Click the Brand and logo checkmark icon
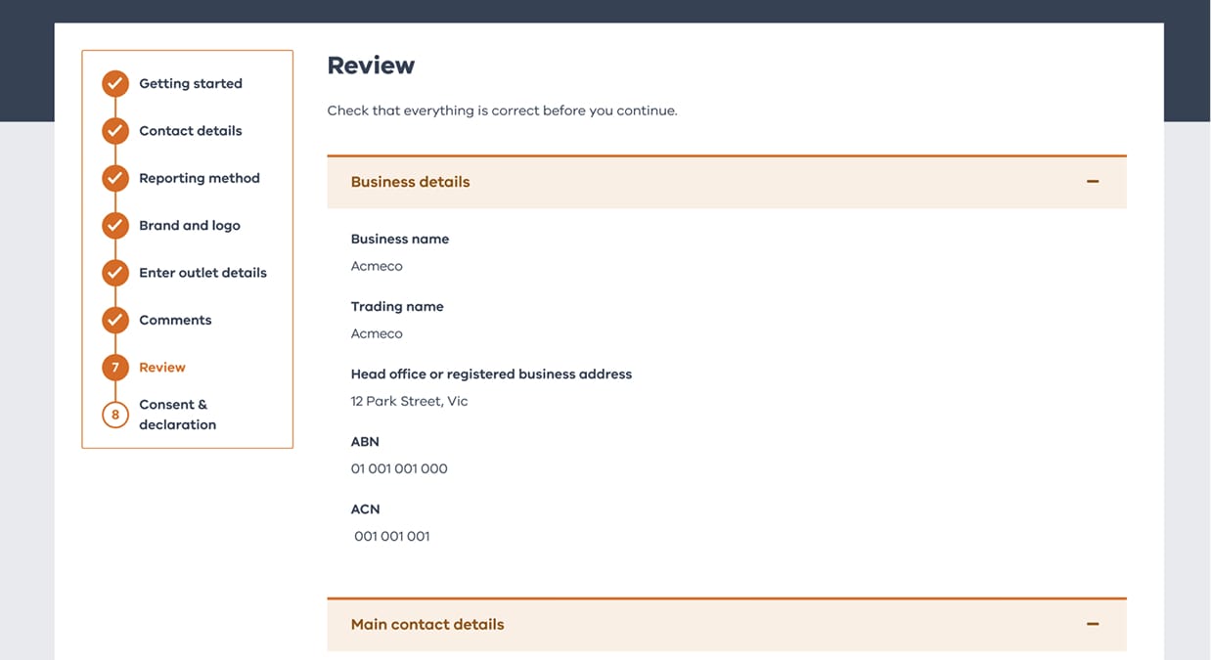 115,226
